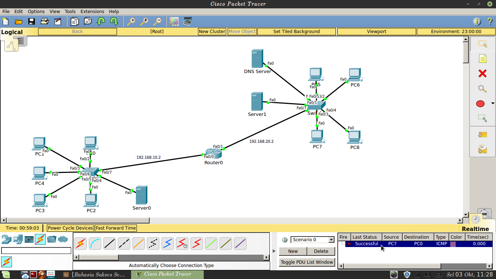
Task: Toggle to the Physical workspace view
Action: [x=21, y=40]
